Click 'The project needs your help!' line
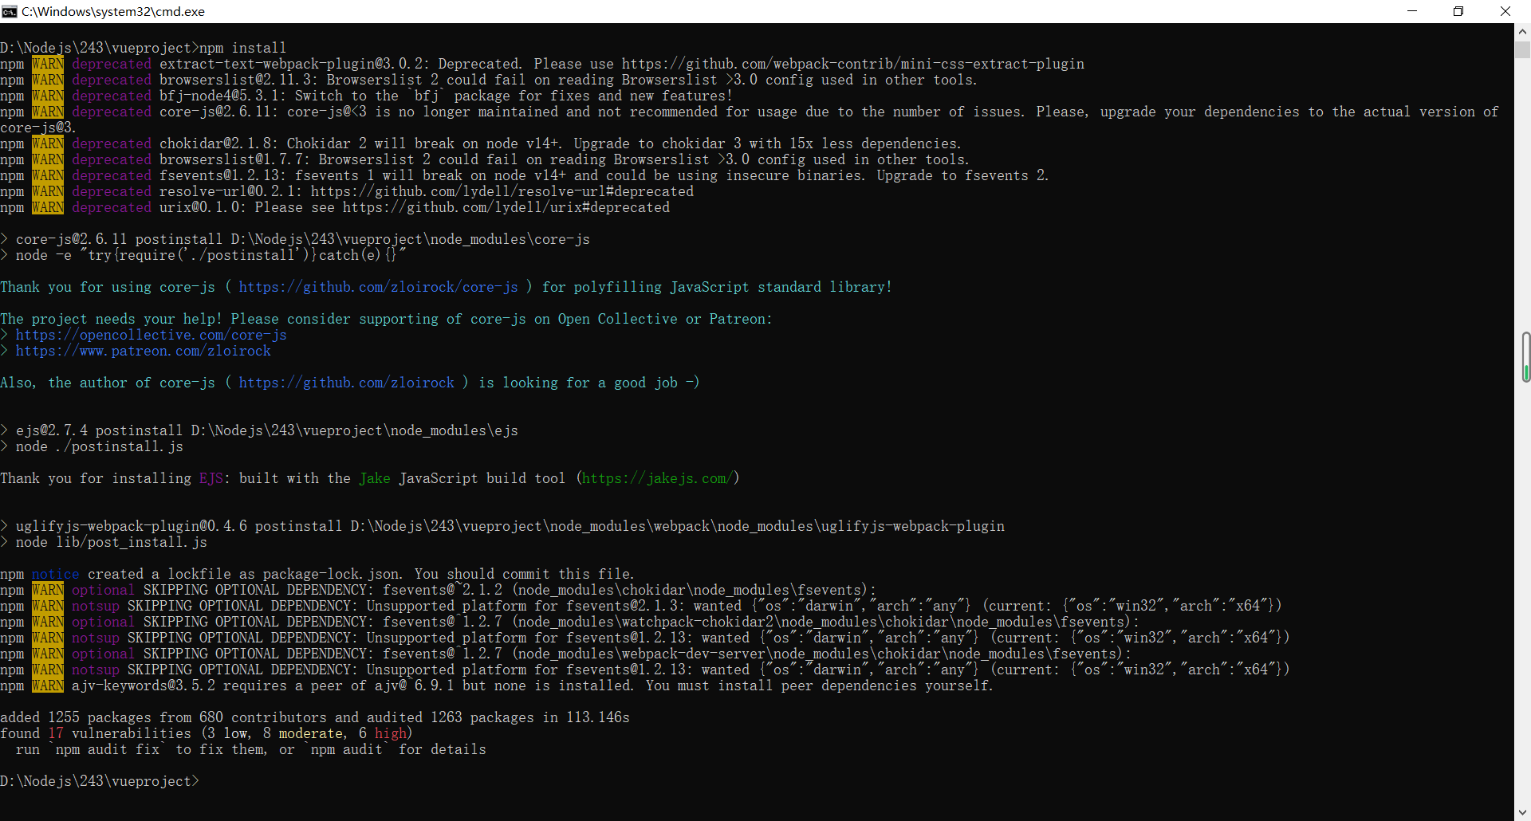The height and width of the screenshot is (821, 1531). point(386,319)
